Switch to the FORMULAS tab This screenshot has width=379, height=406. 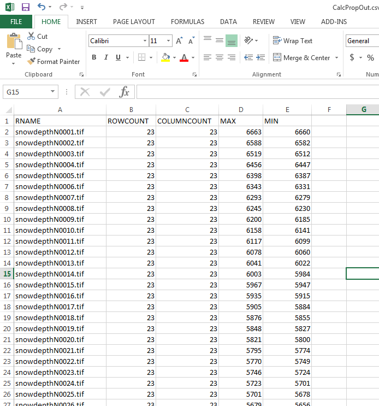[187, 22]
